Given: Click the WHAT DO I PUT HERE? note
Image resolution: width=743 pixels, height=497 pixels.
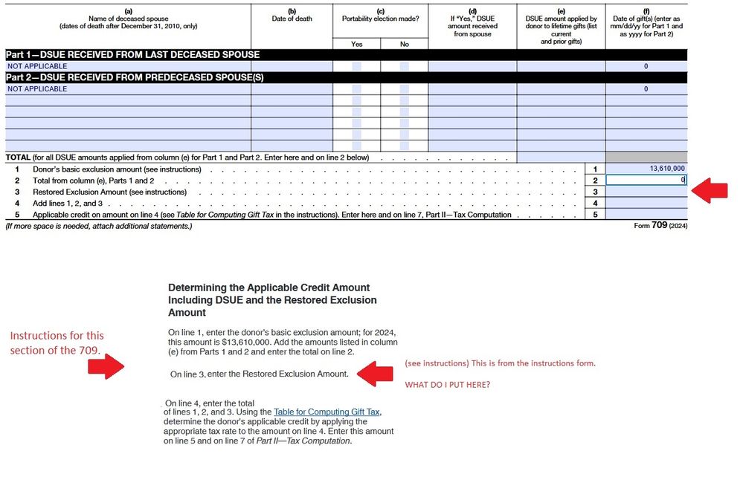Looking at the screenshot, I should point(447,385).
